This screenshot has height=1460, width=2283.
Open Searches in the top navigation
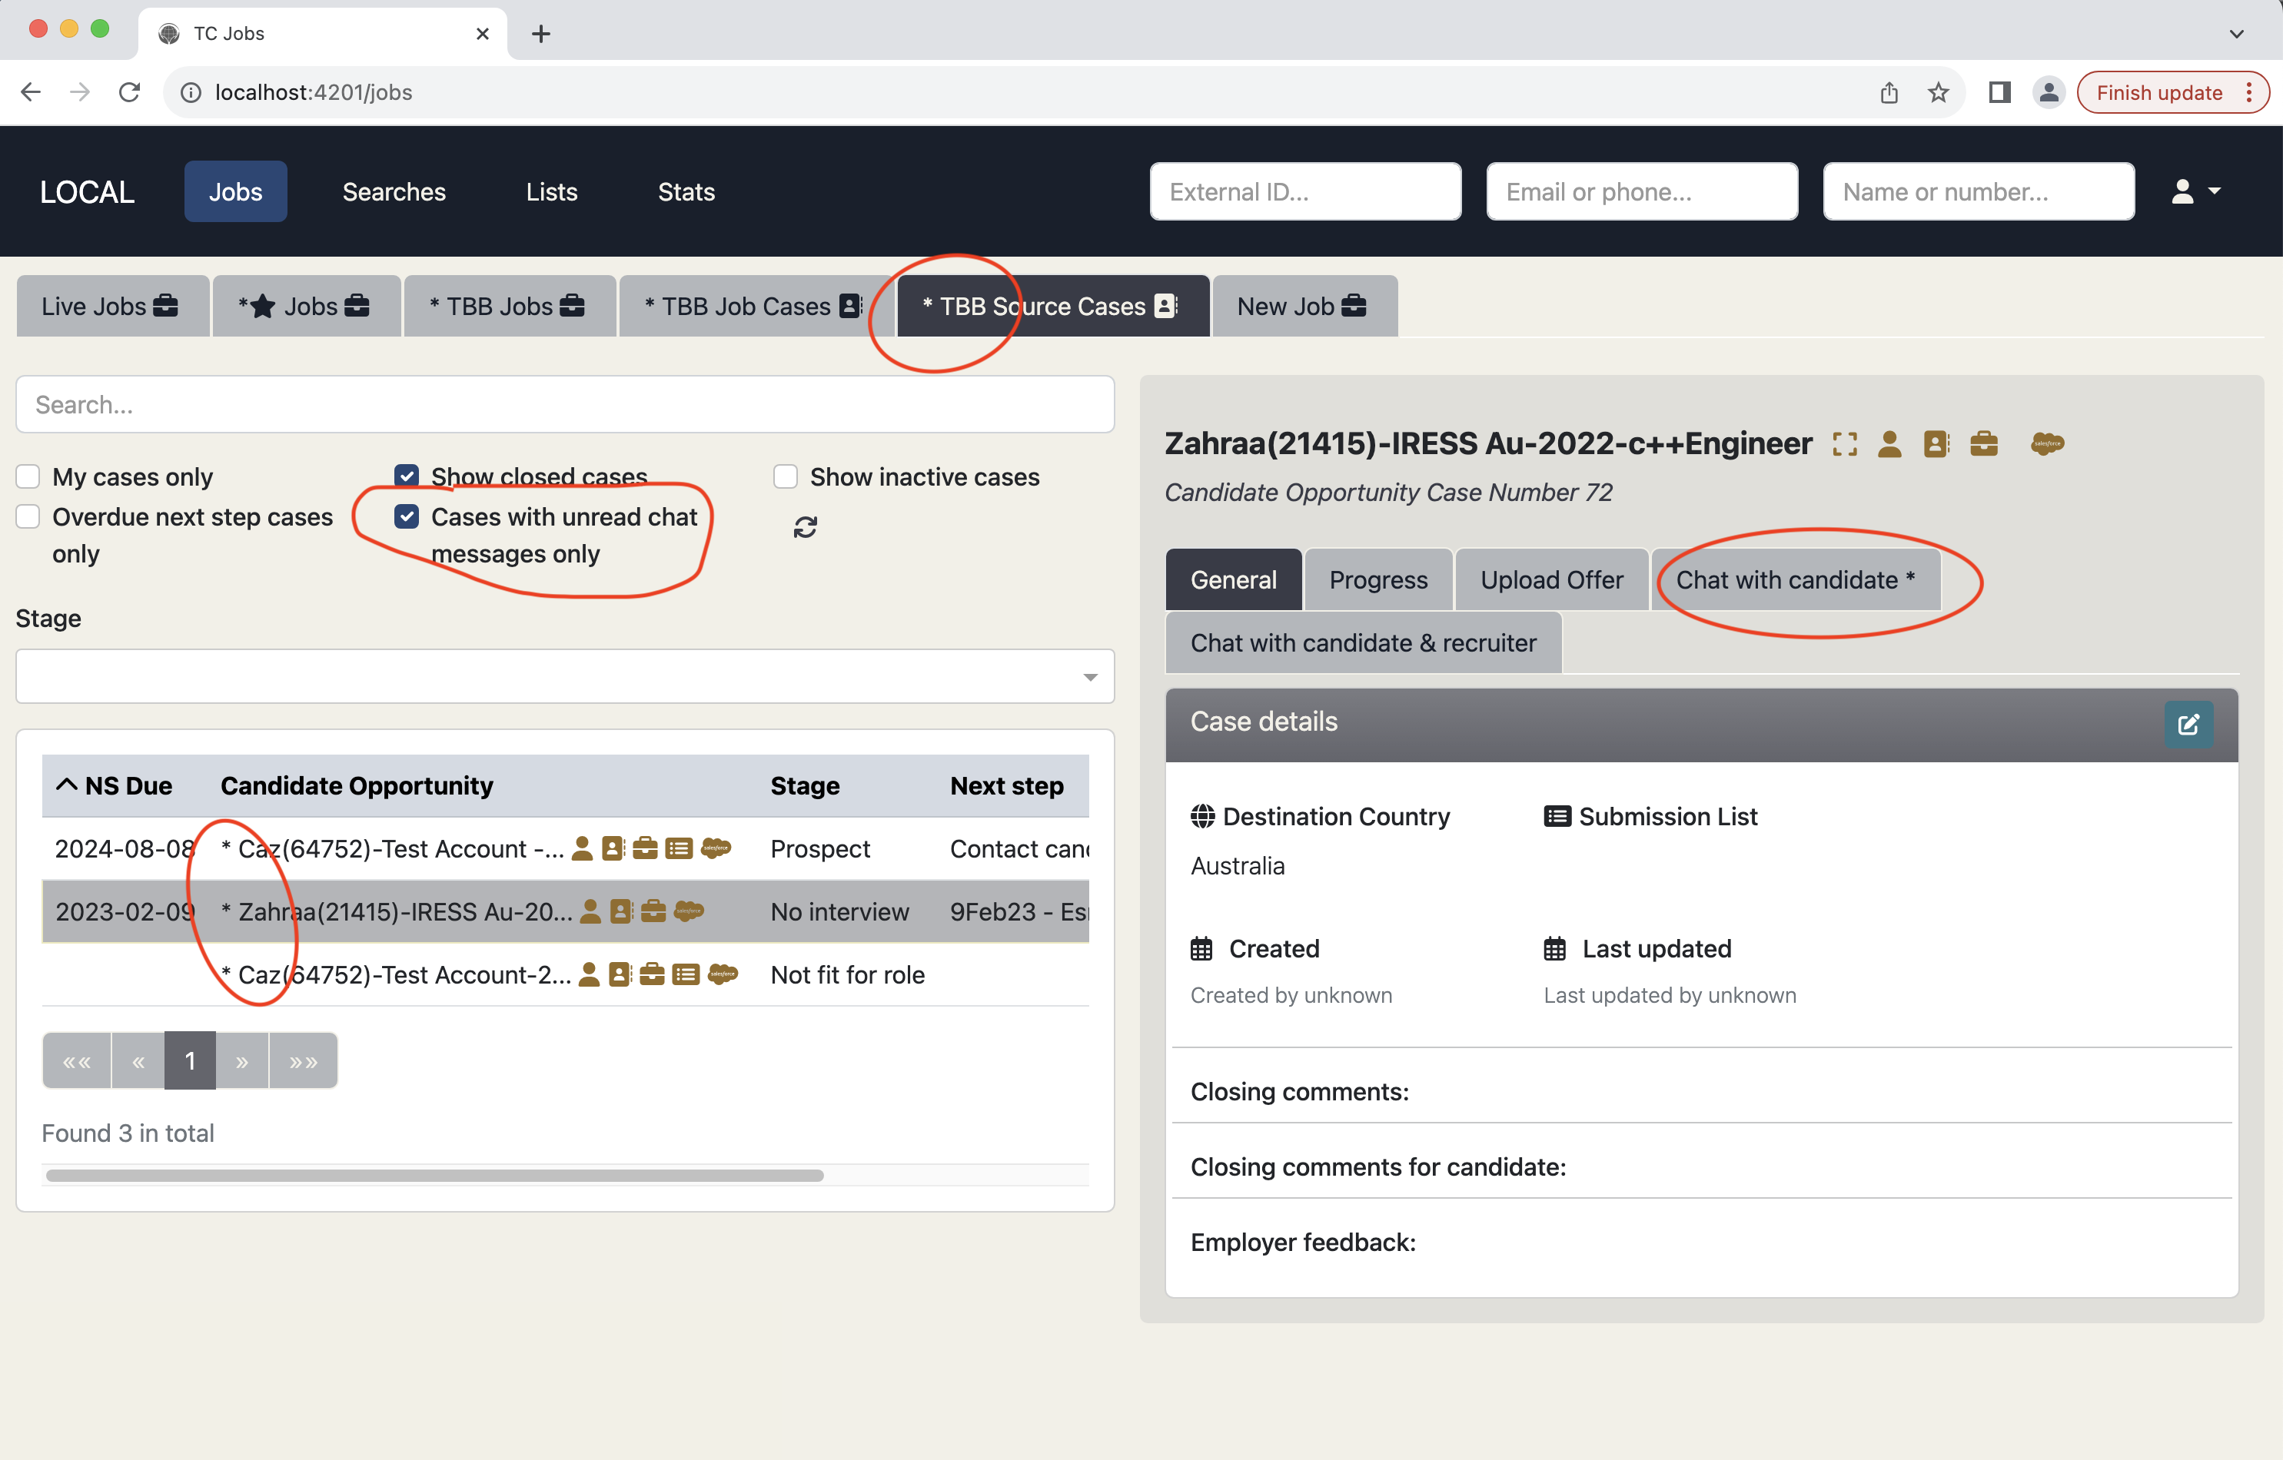pyautogui.click(x=394, y=191)
